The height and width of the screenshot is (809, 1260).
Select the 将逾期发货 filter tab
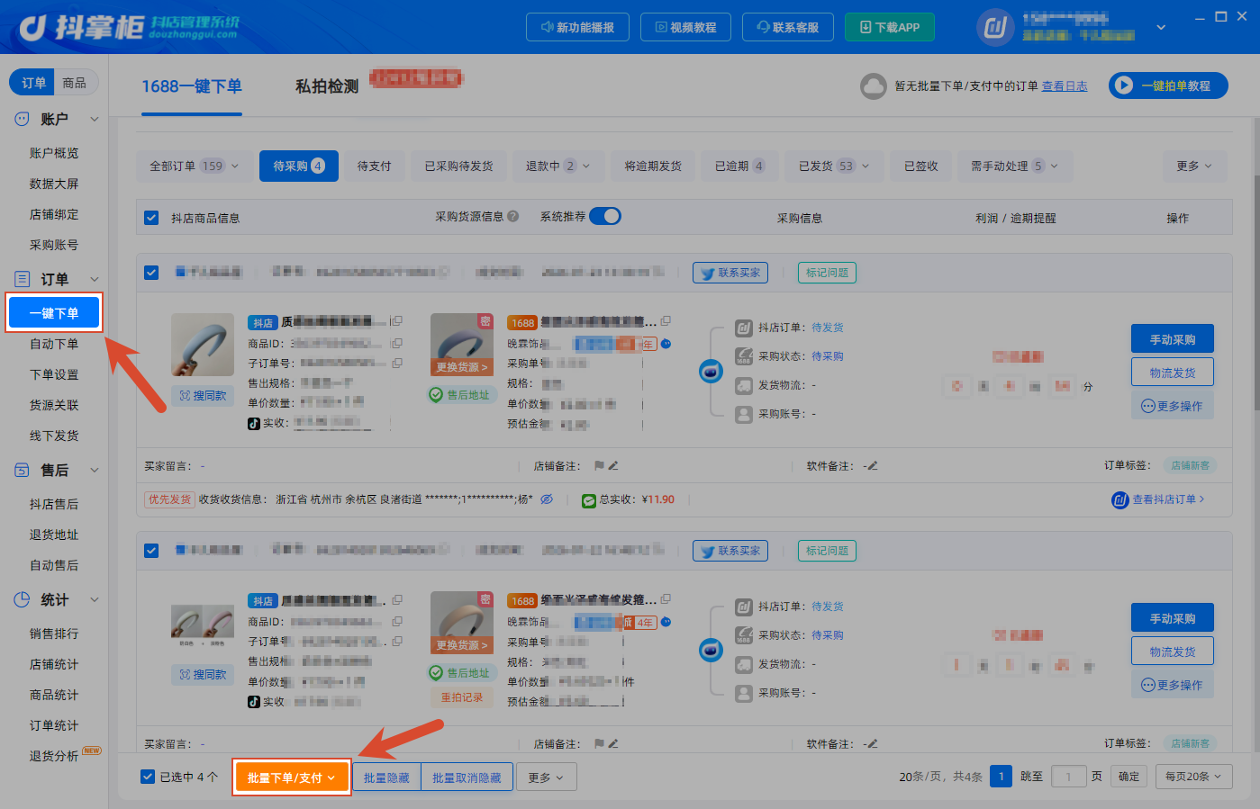click(x=653, y=166)
